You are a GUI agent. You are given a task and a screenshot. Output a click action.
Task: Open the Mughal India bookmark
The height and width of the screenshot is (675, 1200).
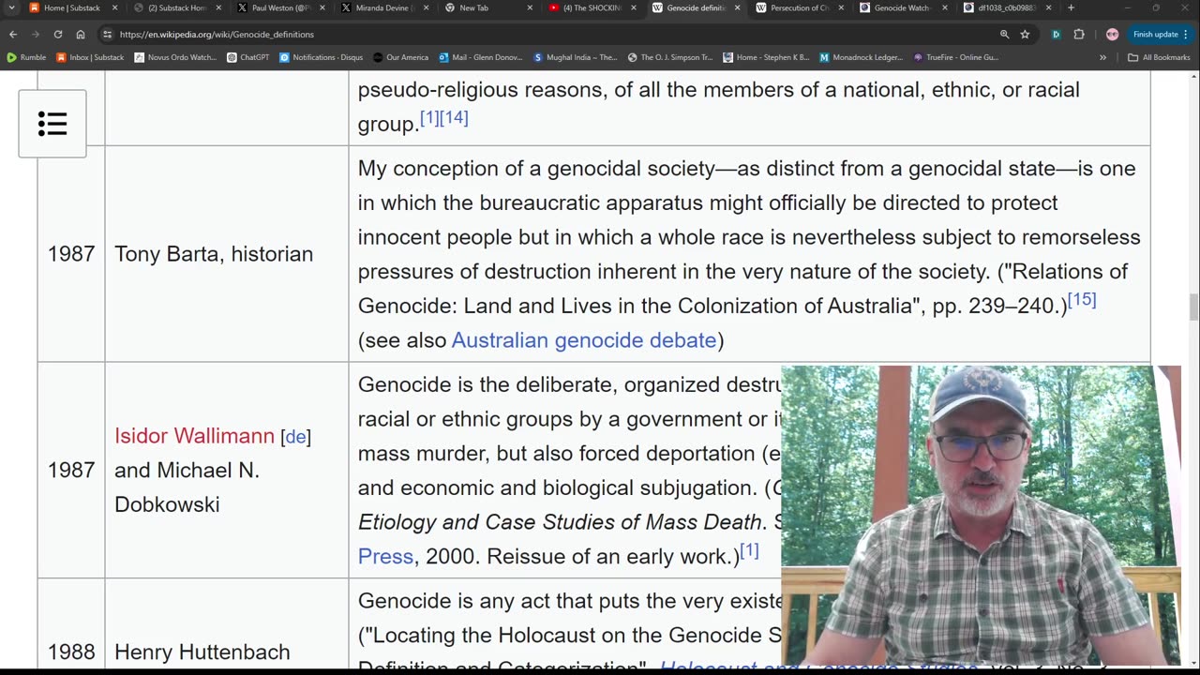point(576,57)
